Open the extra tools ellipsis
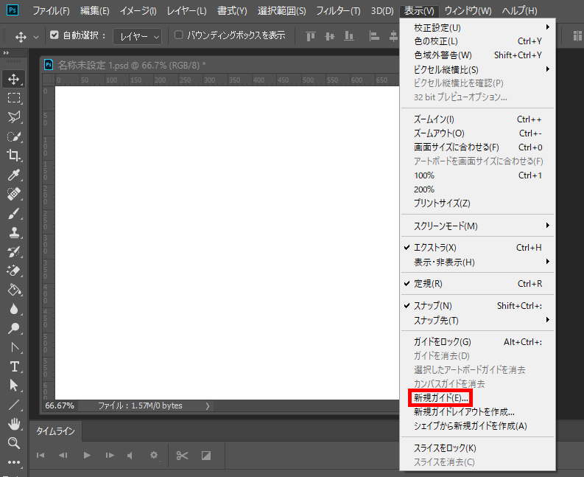The image size is (584, 477). coord(14,462)
